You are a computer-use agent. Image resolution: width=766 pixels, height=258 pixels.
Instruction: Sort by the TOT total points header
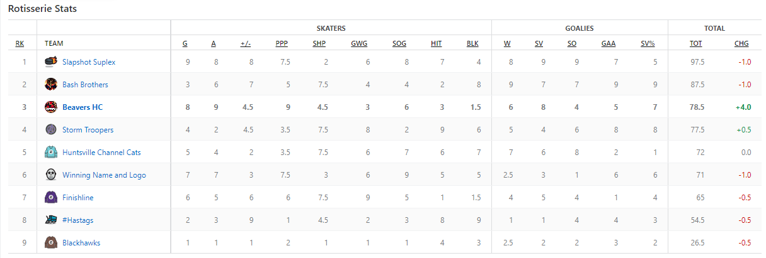coord(696,44)
